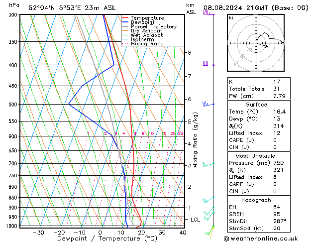Click the K index value 17

277,82
